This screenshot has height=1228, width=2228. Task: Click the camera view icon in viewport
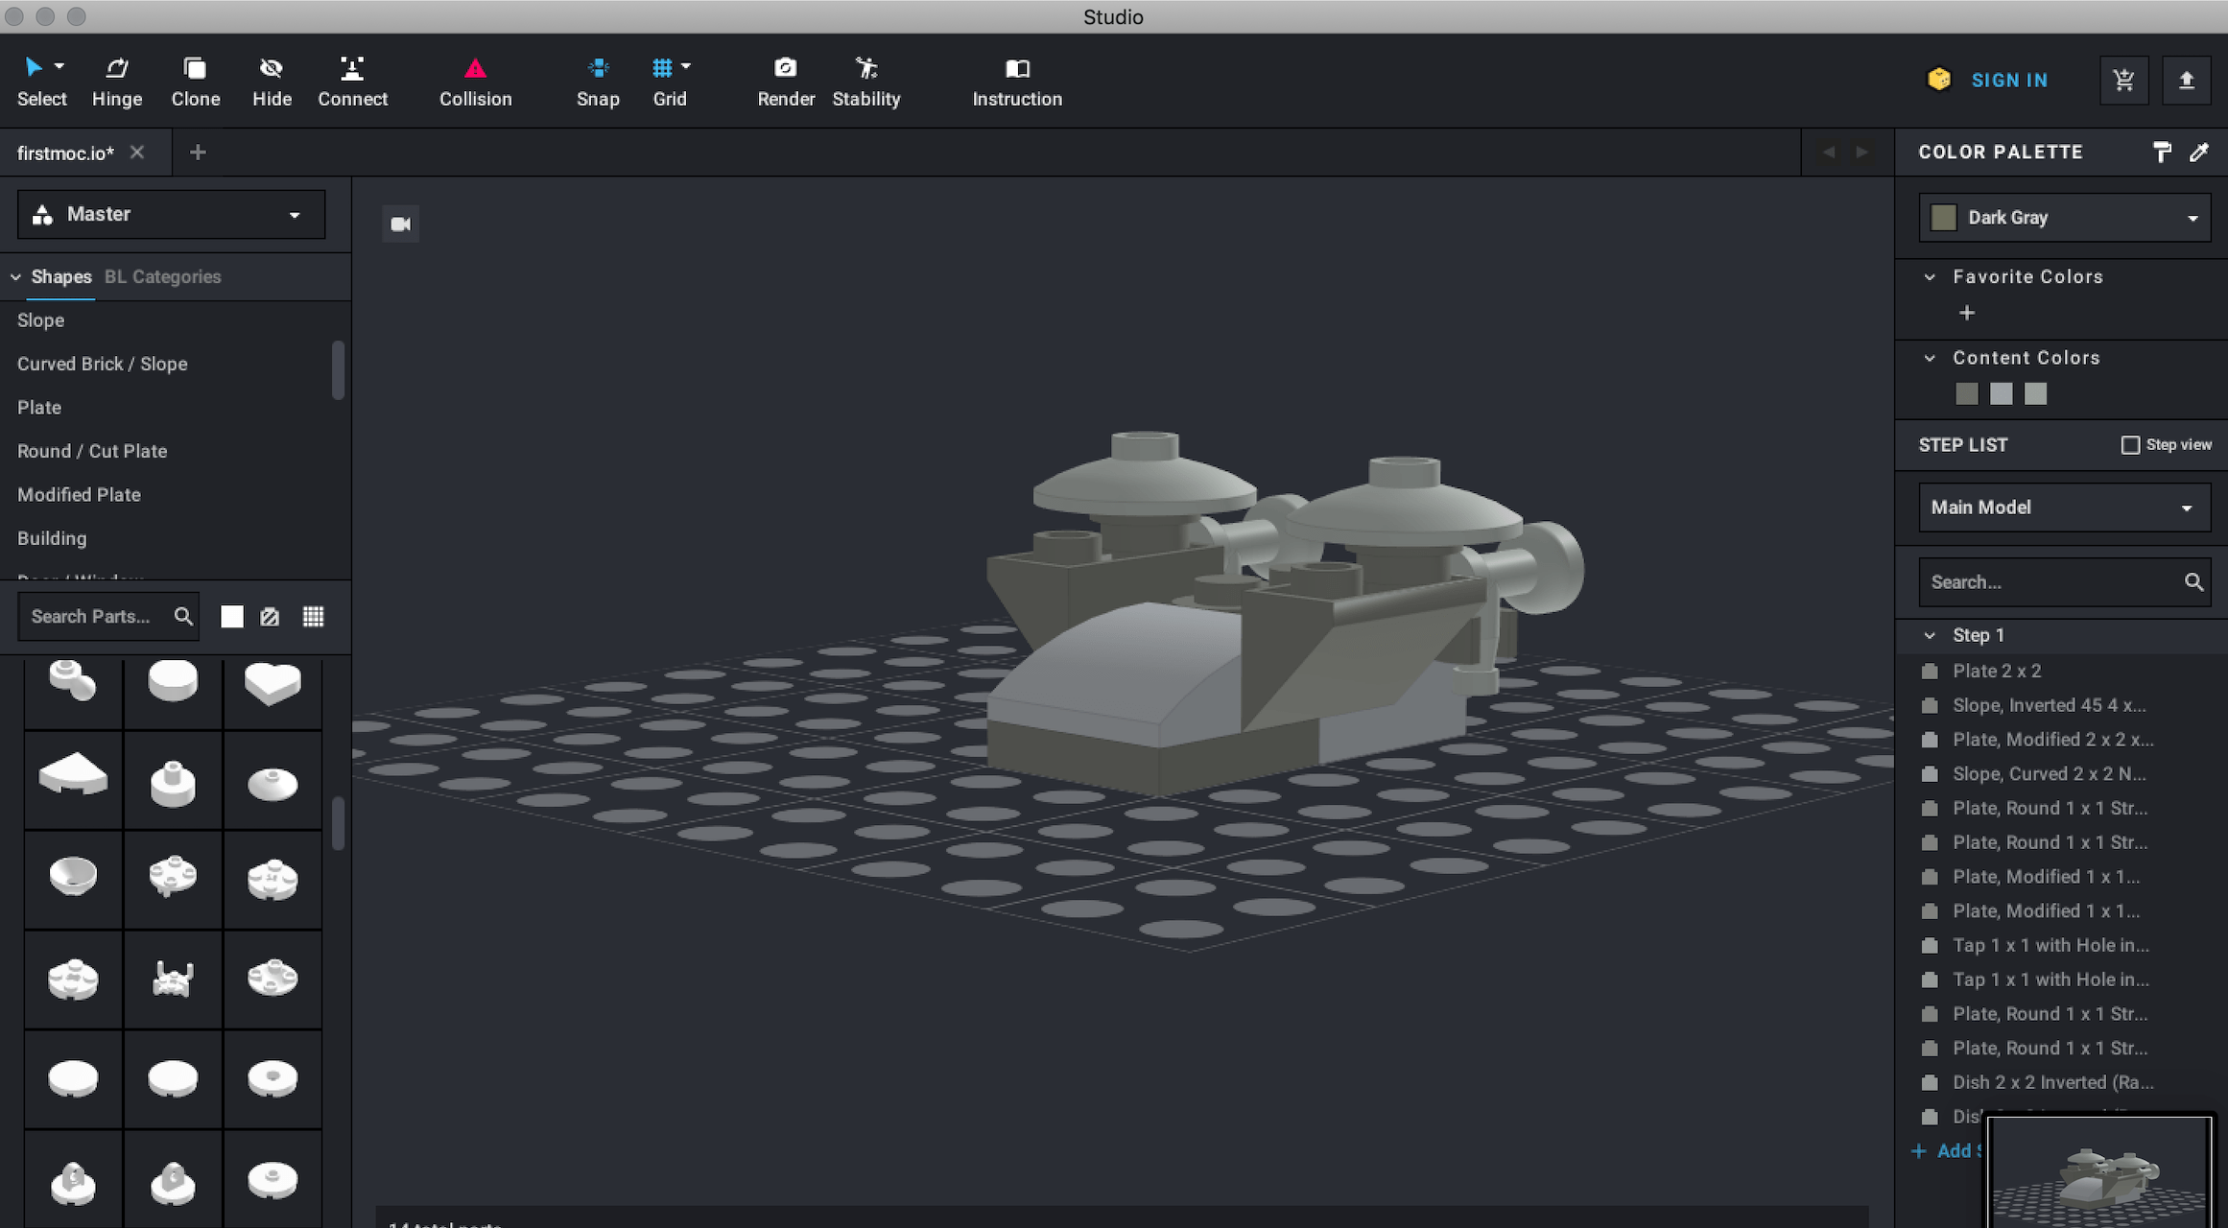pos(400,224)
